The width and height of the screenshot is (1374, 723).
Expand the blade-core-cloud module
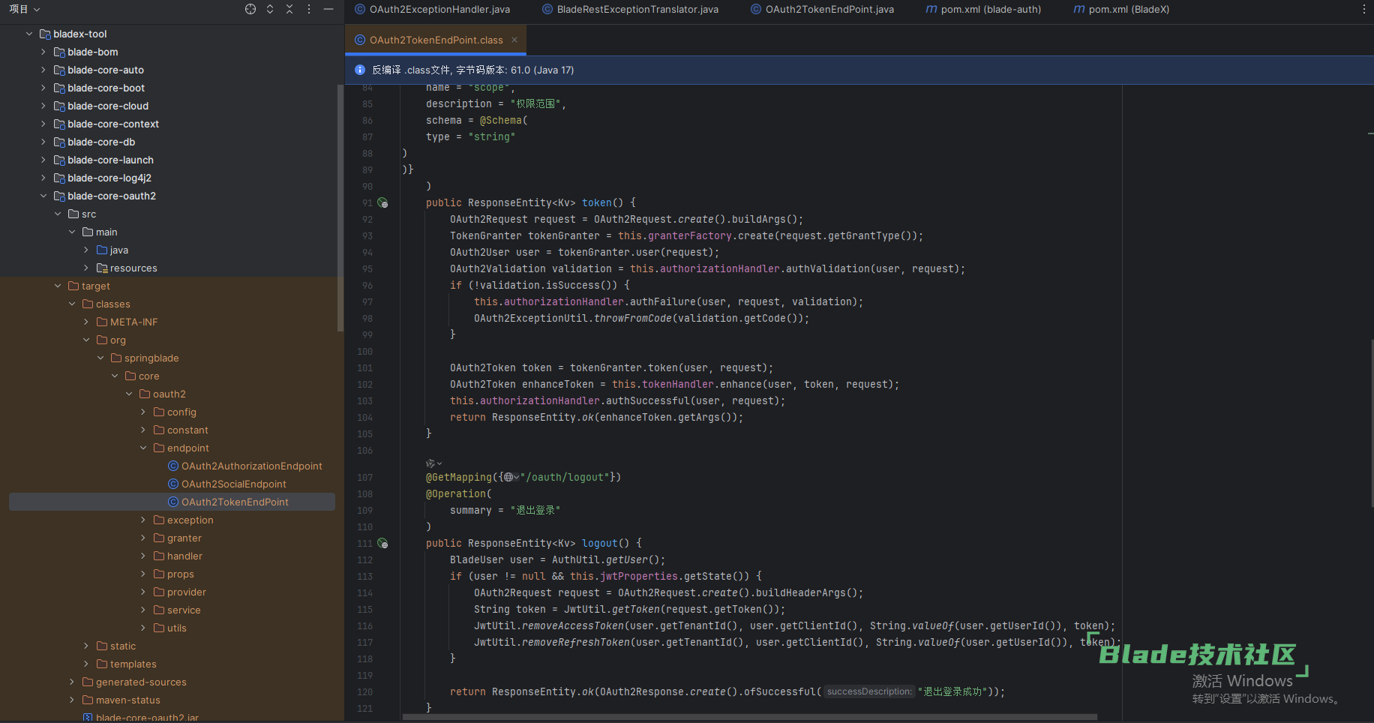(43, 106)
